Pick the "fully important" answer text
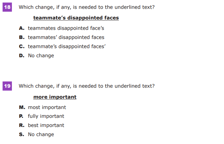224x144 pixels. pyautogui.click(x=46, y=116)
